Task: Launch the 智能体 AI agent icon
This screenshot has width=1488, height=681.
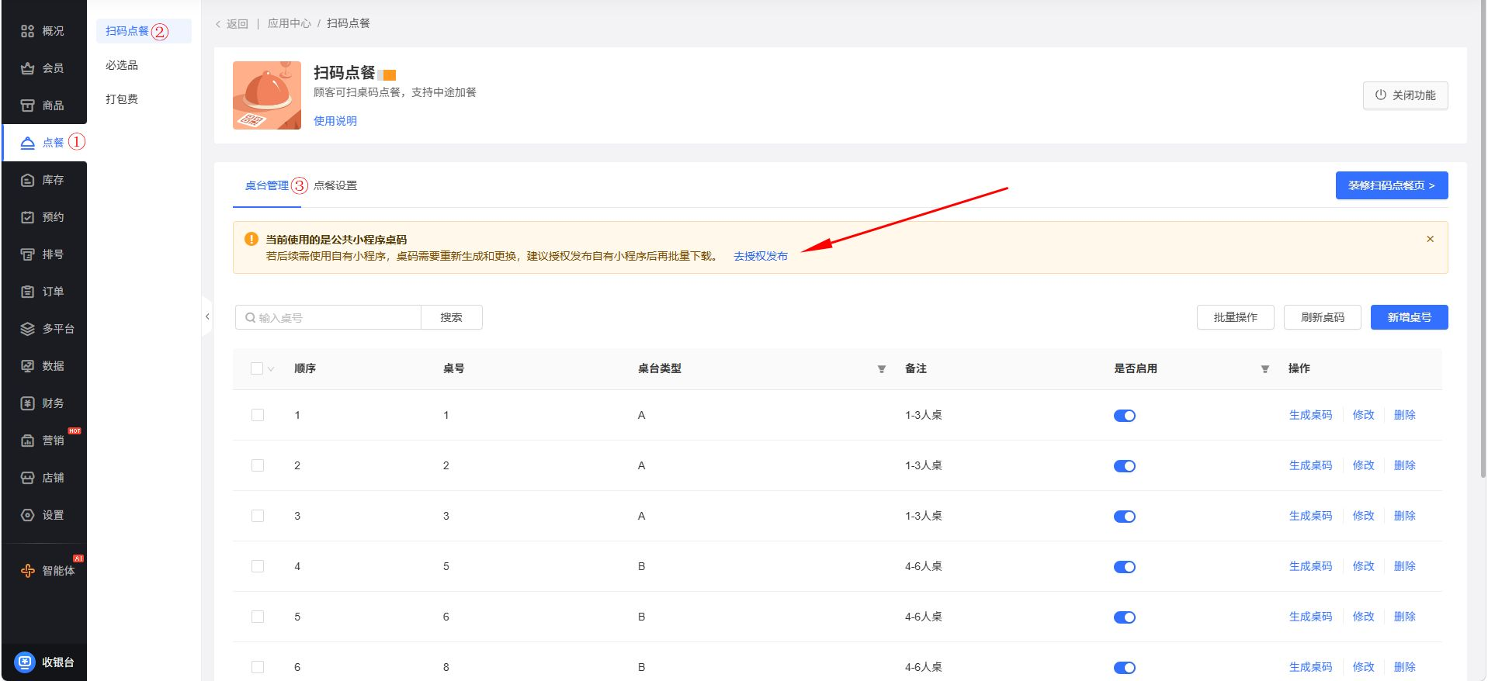Action: 28,571
